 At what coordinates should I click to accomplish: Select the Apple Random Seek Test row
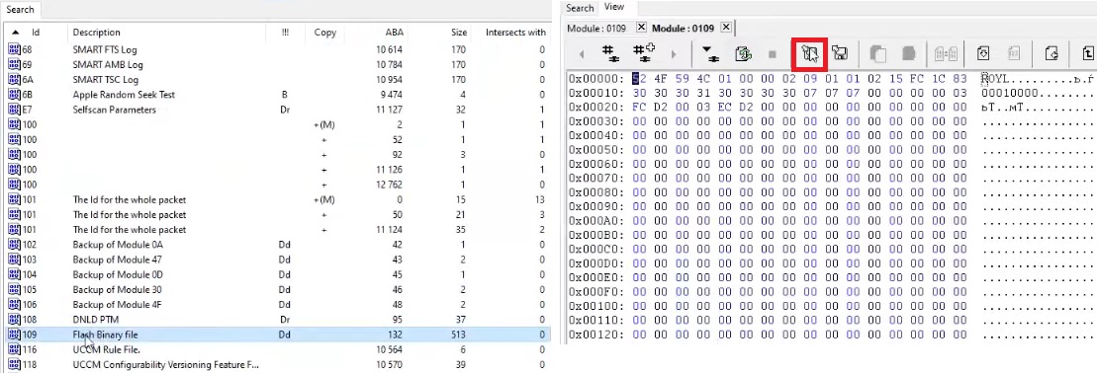point(276,95)
